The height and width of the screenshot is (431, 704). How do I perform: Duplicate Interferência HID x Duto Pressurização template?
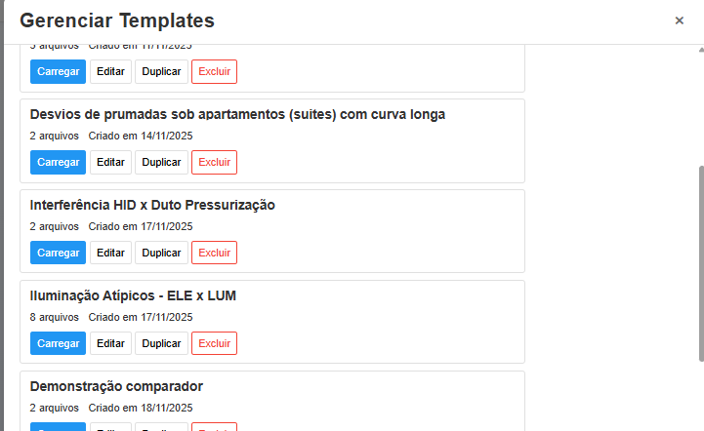click(161, 253)
